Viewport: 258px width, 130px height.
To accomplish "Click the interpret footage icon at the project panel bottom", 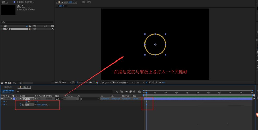I will pyautogui.click(x=2, y=83).
